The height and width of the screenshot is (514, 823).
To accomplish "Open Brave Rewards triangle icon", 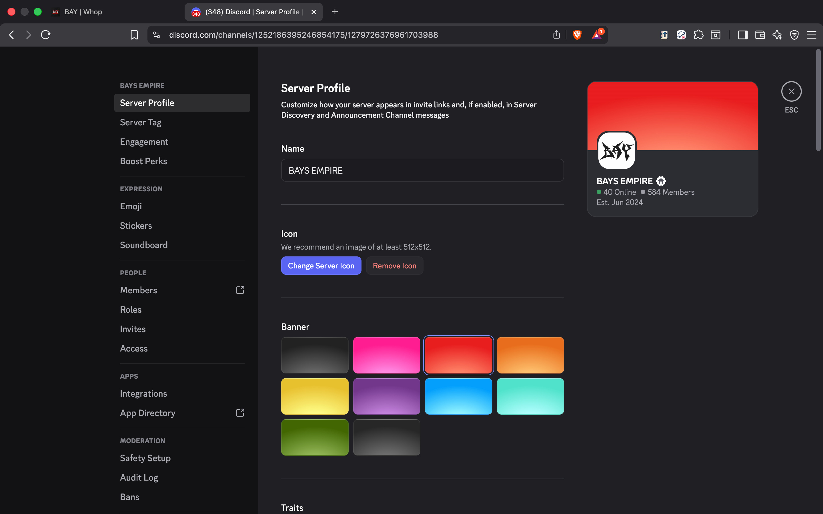I will [597, 35].
